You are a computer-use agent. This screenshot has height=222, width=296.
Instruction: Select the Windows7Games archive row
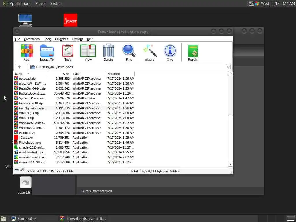(74, 123)
